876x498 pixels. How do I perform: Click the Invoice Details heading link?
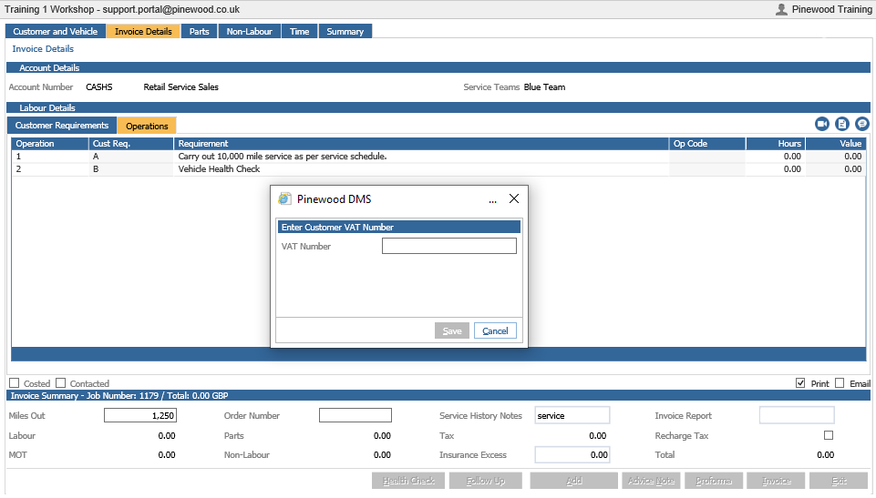click(x=43, y=49)
